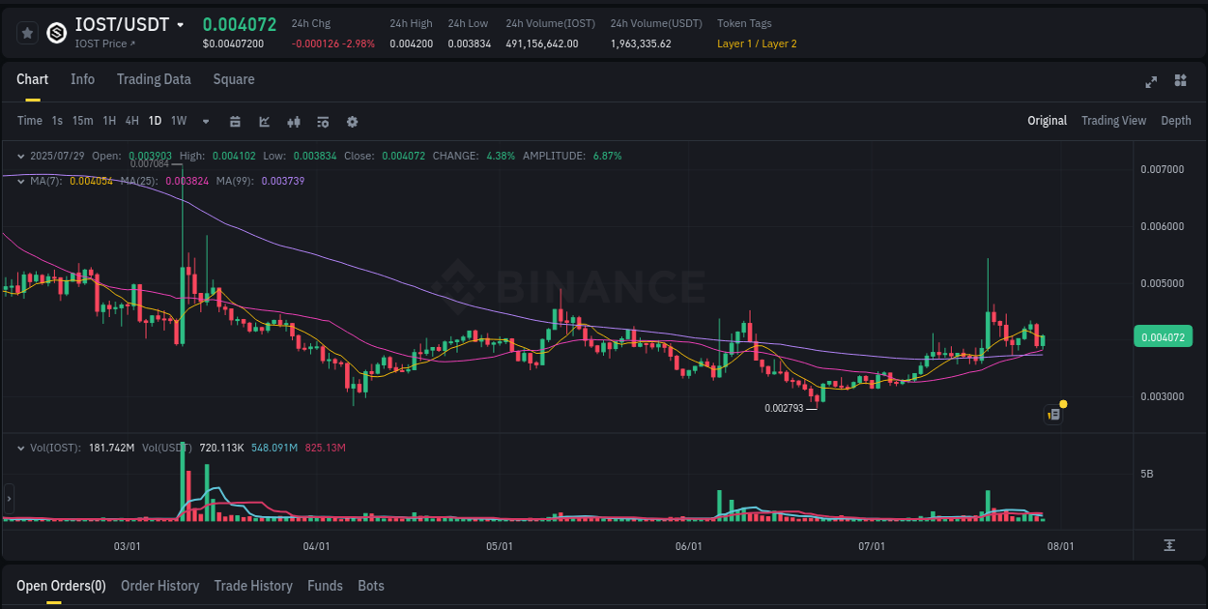Open chart settings with the gear icon
1208x609 pixels.
click(352, 122)
